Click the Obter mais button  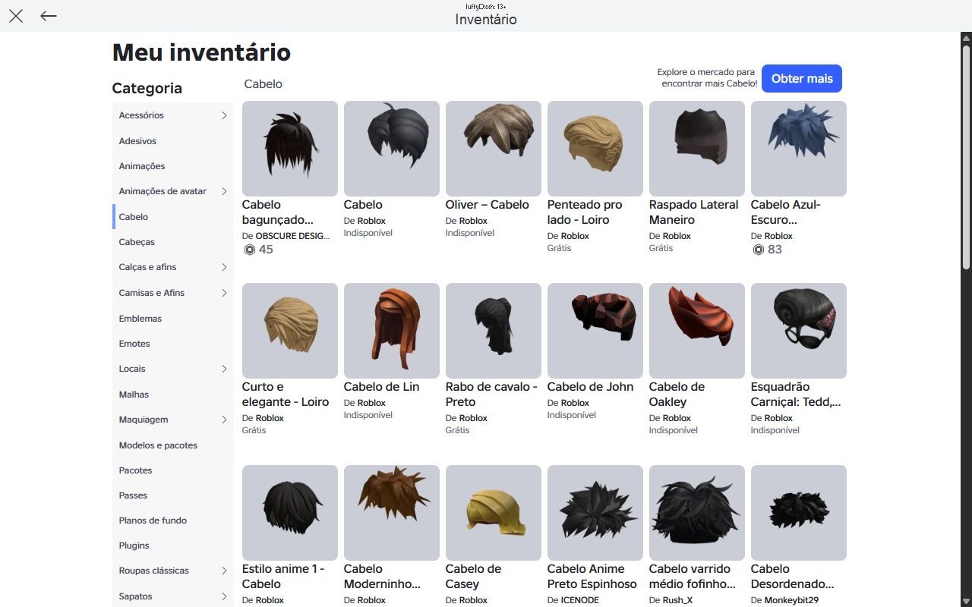coord(802,78)
